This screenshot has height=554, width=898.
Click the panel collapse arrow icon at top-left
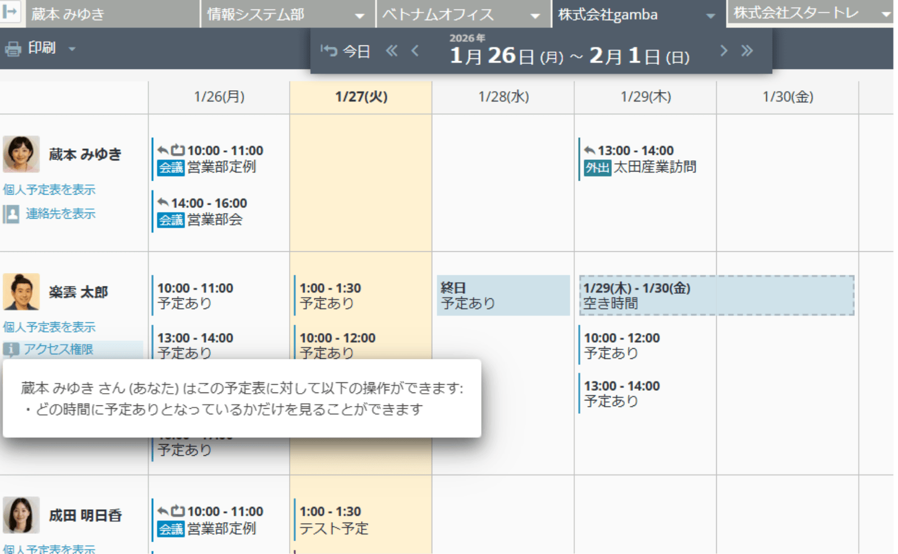[x=10, y=12]
